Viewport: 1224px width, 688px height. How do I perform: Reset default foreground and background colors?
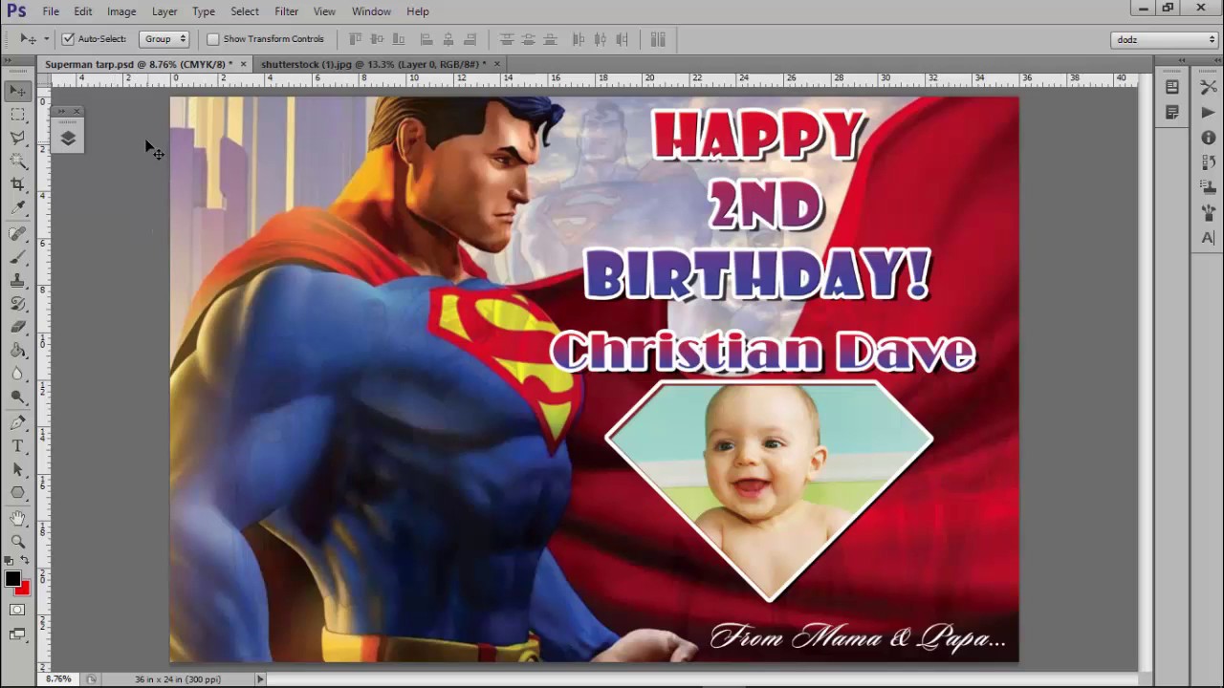[x=10, y=560]
